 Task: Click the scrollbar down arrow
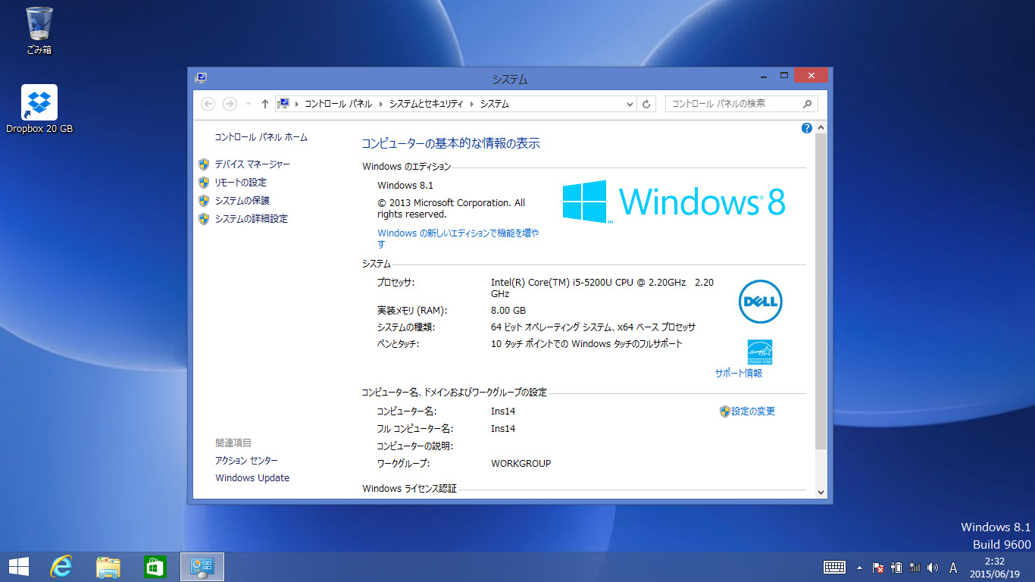click(821, 492)
